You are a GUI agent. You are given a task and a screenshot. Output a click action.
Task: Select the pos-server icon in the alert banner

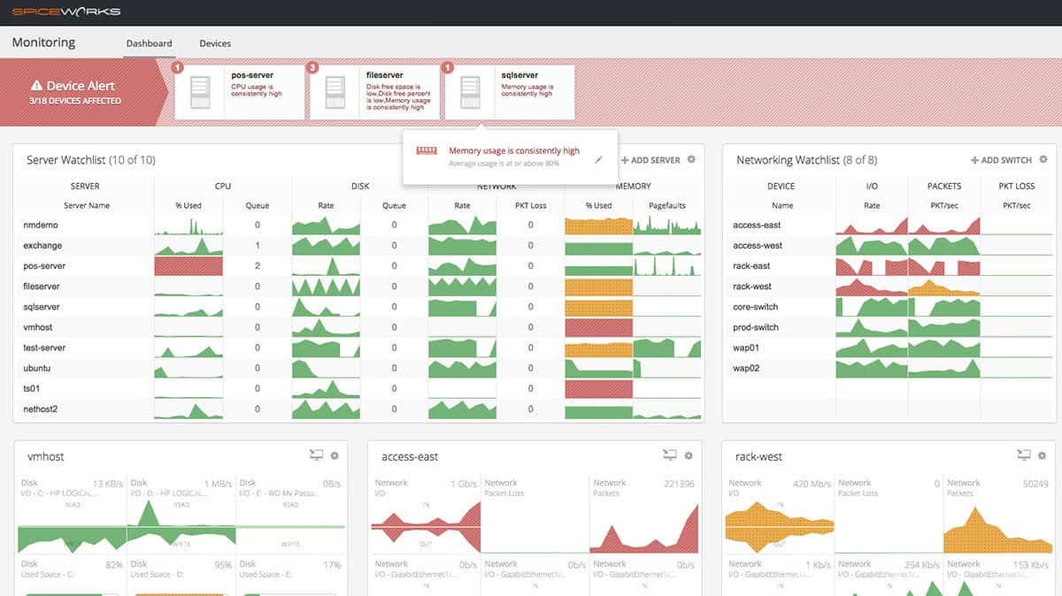click(x=200, y=91)
